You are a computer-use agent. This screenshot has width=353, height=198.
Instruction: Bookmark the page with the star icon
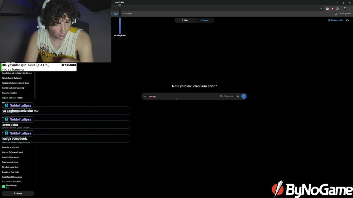[320, 9]
